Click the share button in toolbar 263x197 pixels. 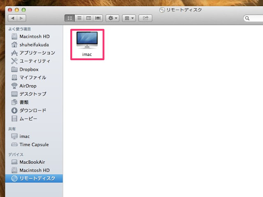[145, 18]
